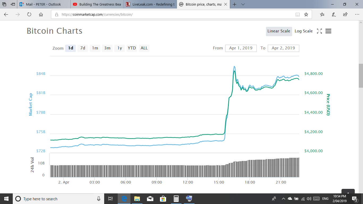Image resolution: width=363 pixels, height=204 pixels.
Task: Click the 15:00 time axis label
Action: (x=219, y=182)
